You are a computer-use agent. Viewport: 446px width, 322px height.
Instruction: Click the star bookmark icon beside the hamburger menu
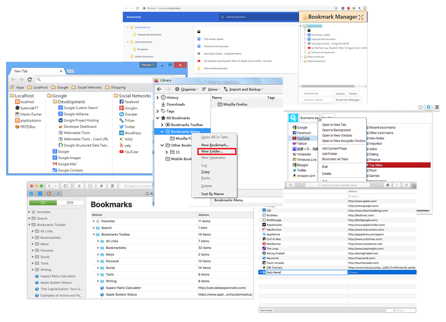pos(420,107)
